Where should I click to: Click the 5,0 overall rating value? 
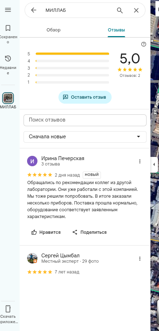point(130,59)
